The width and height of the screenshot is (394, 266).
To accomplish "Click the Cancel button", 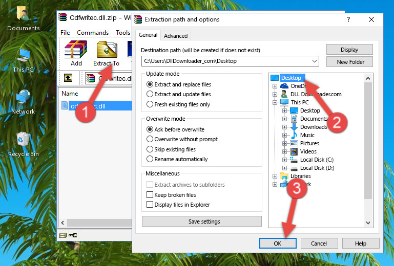I will [319, 243].
